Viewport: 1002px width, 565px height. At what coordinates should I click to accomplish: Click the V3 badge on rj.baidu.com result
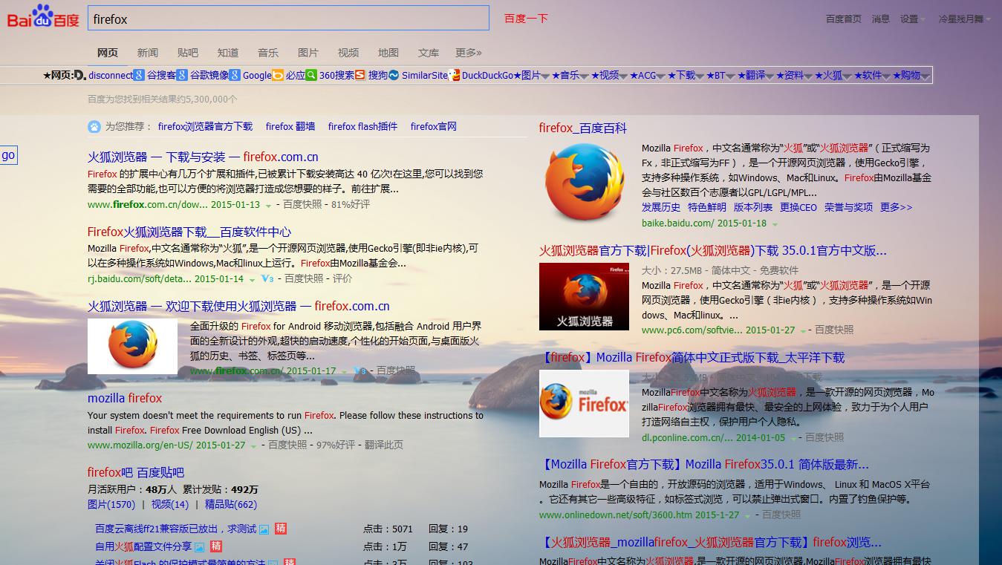(x=267, y=279)
